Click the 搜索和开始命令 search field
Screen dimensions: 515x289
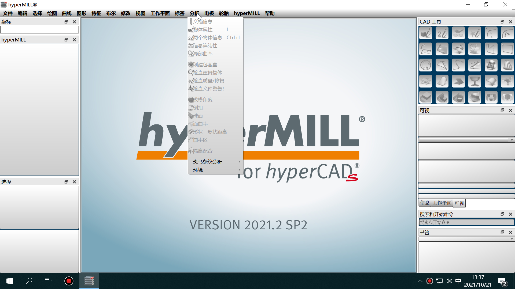pos(466,222)
